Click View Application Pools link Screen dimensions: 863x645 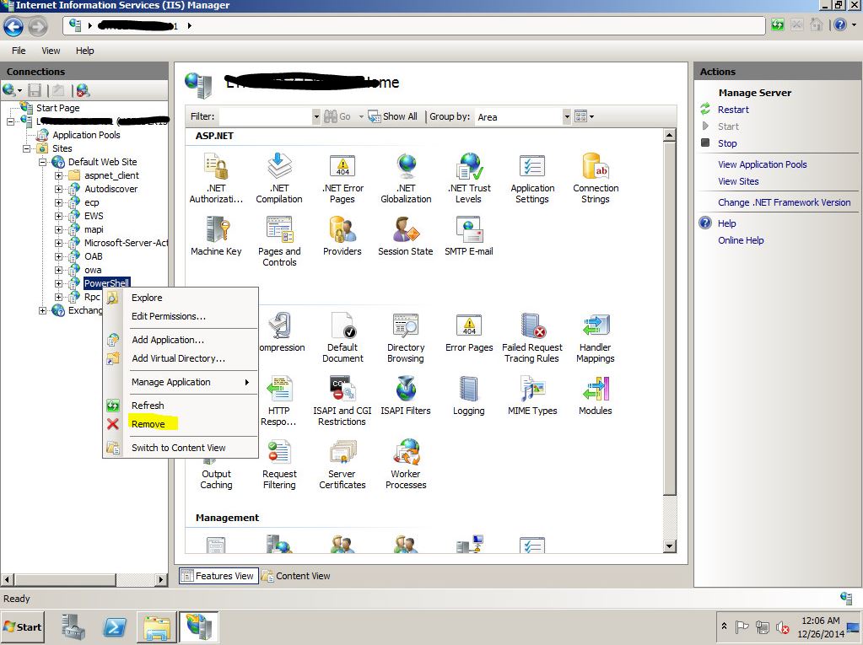[x=763, y=164]
